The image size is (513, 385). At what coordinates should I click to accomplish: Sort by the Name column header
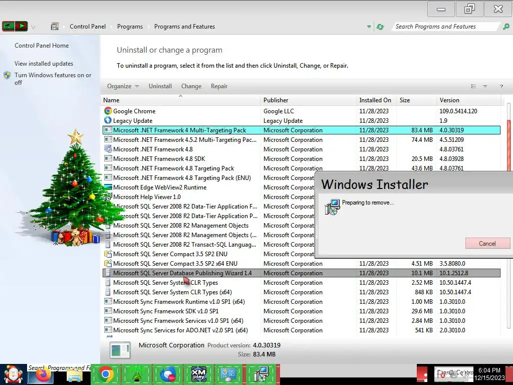(x=181, y=100)
